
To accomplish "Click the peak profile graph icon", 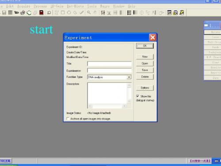I will pyautogui.click(x=109, y=13).
